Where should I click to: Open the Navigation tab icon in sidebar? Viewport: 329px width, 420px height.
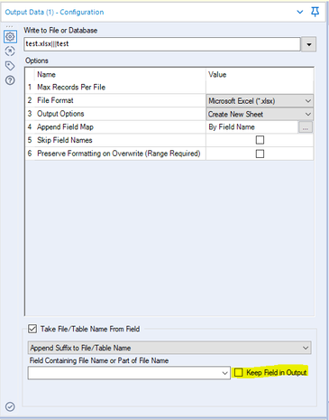click(x=10, y=51)
